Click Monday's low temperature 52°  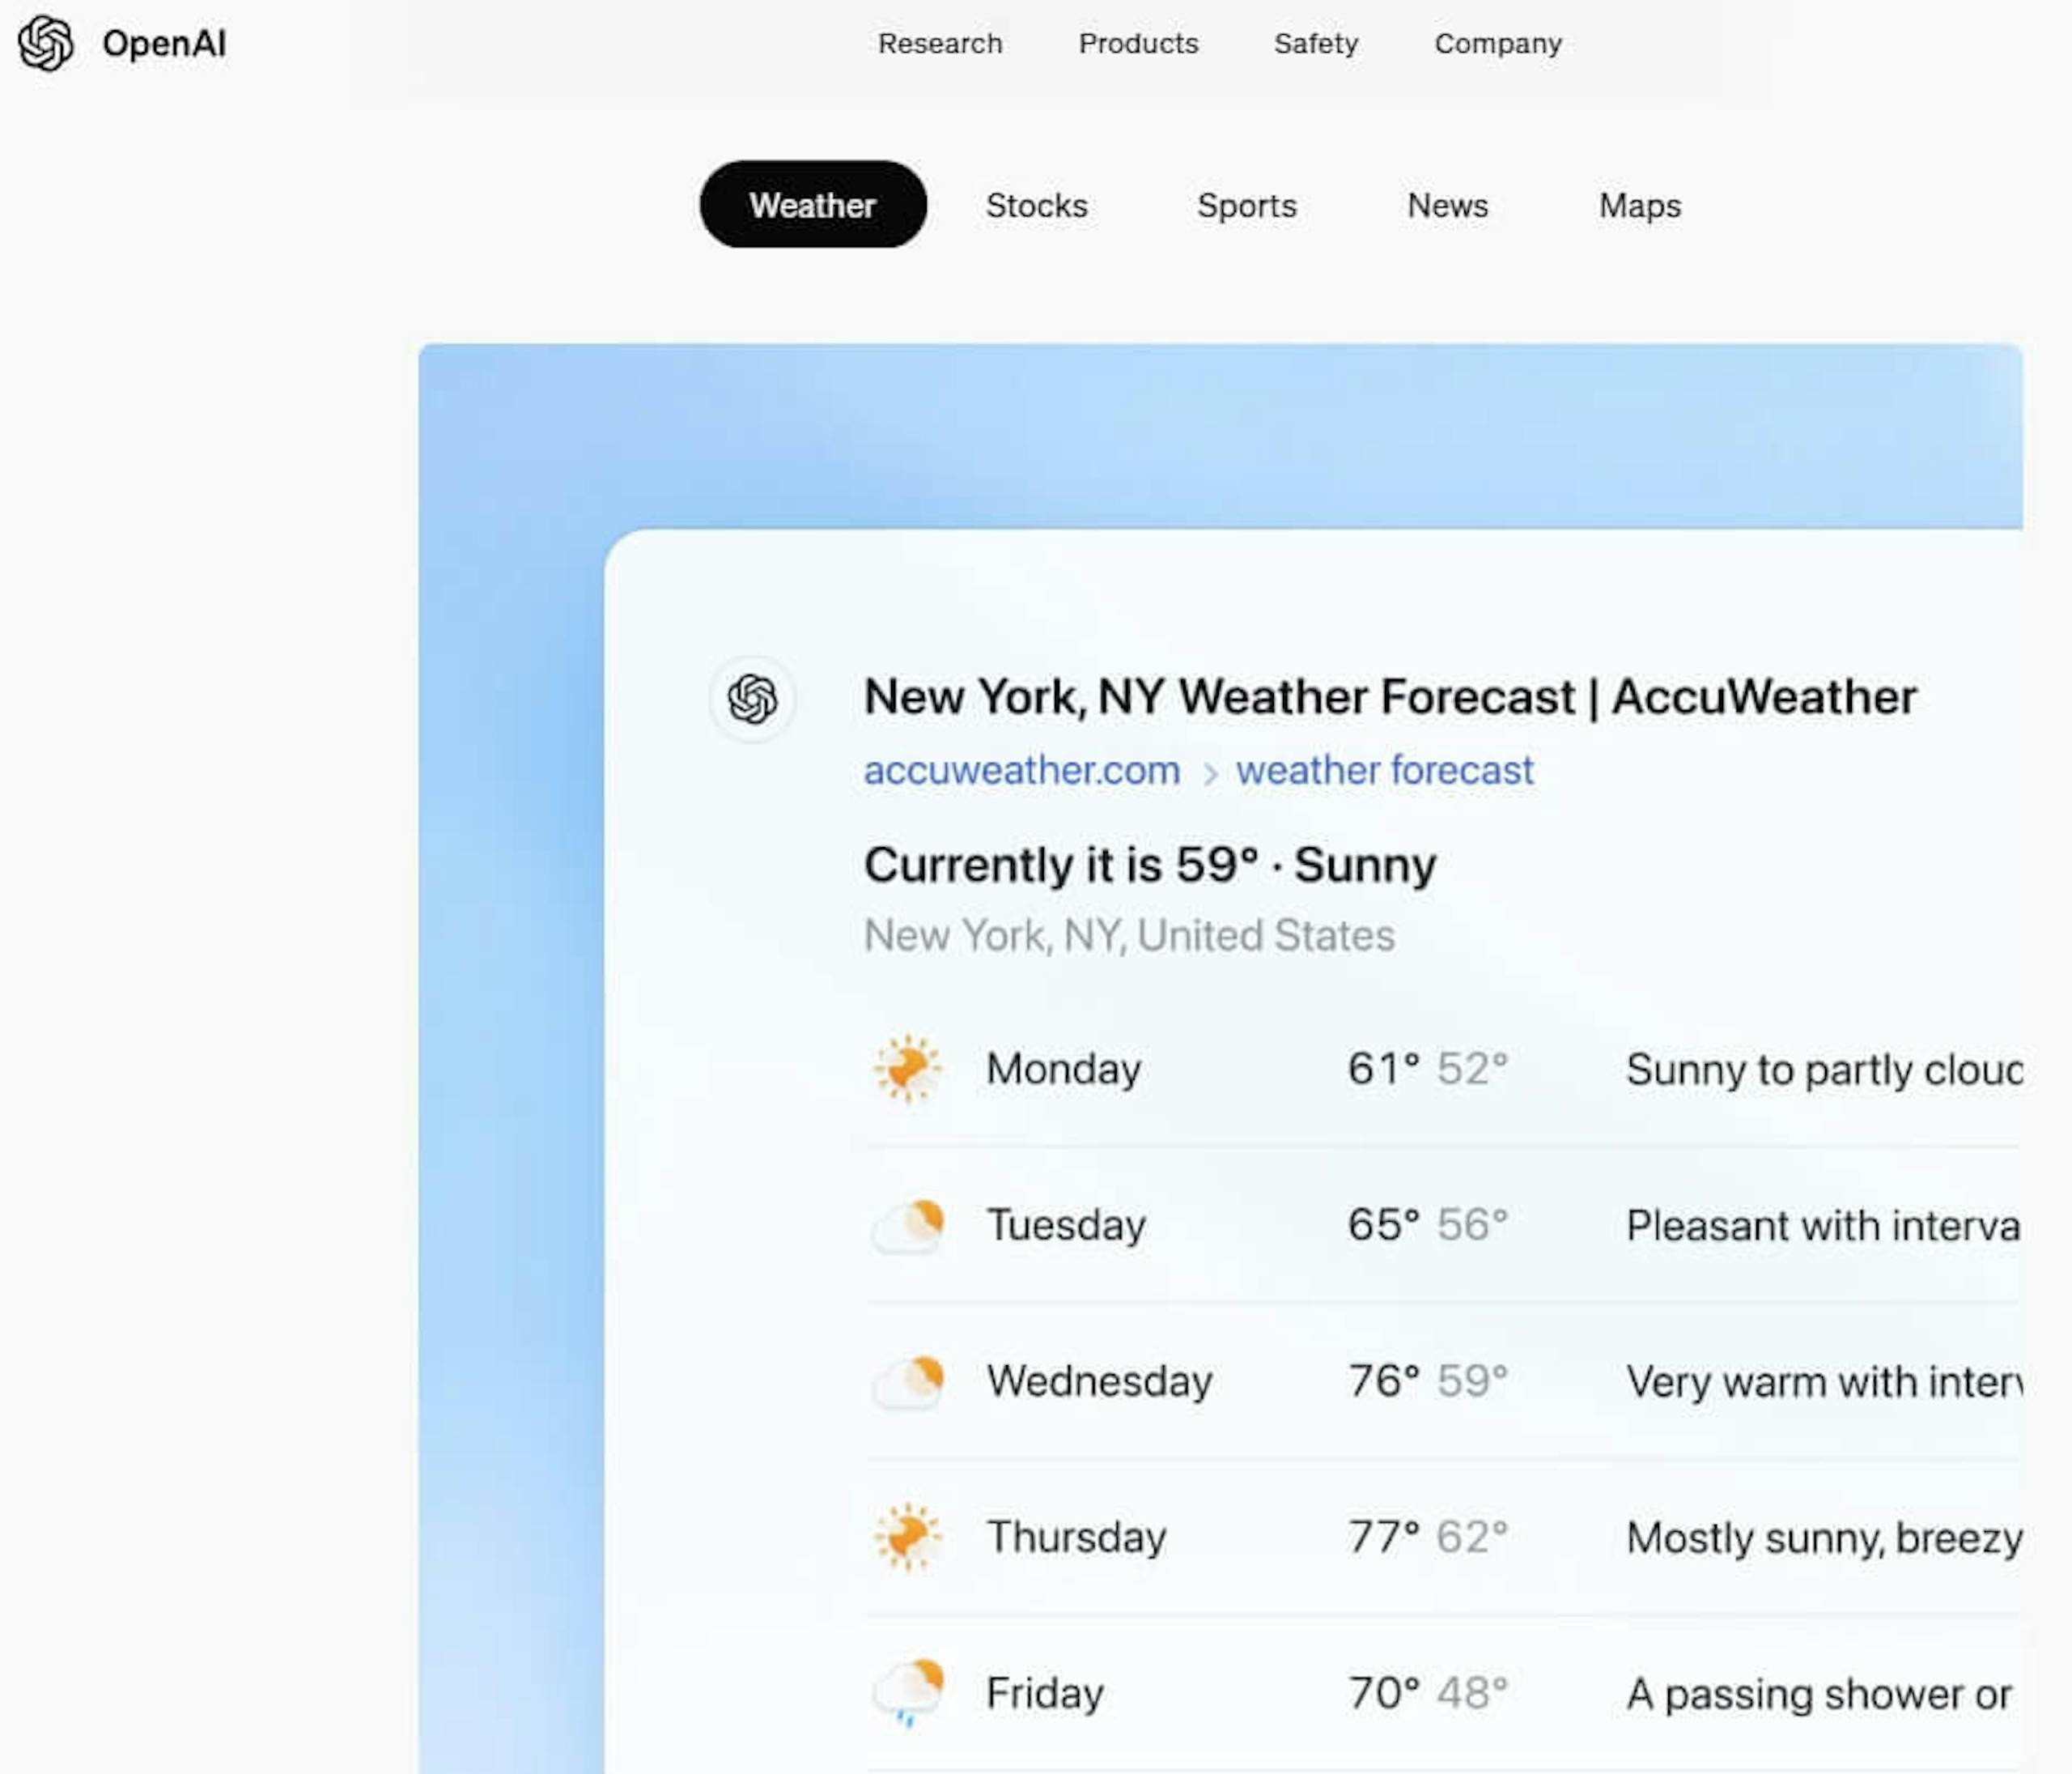(1472, 1069)
